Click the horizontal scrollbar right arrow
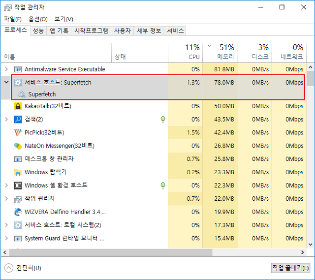This screenshot has height=280, width=315. [303, 252]
